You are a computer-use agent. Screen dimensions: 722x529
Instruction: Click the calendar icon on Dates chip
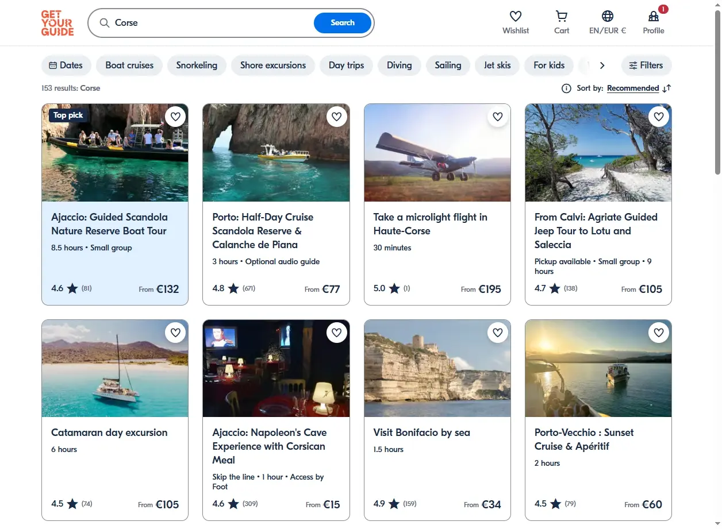(53, 65)
